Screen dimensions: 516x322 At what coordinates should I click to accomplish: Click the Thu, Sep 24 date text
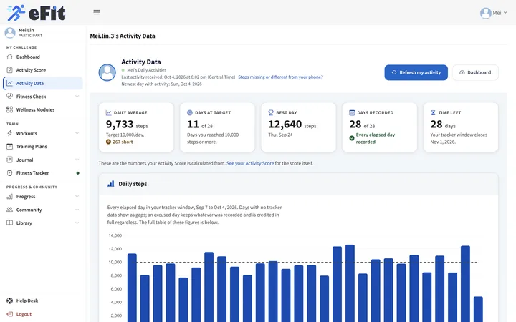[x=280, y=135]
